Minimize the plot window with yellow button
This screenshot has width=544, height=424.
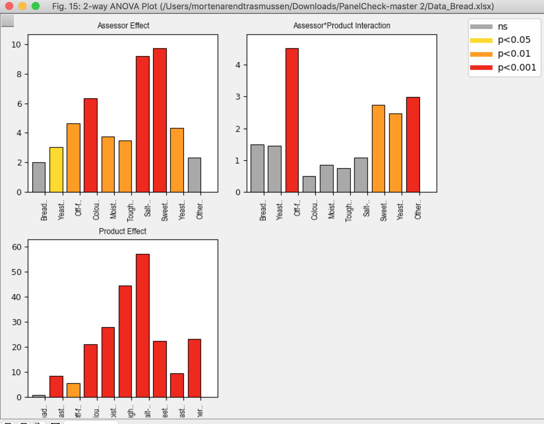point(22,6)
